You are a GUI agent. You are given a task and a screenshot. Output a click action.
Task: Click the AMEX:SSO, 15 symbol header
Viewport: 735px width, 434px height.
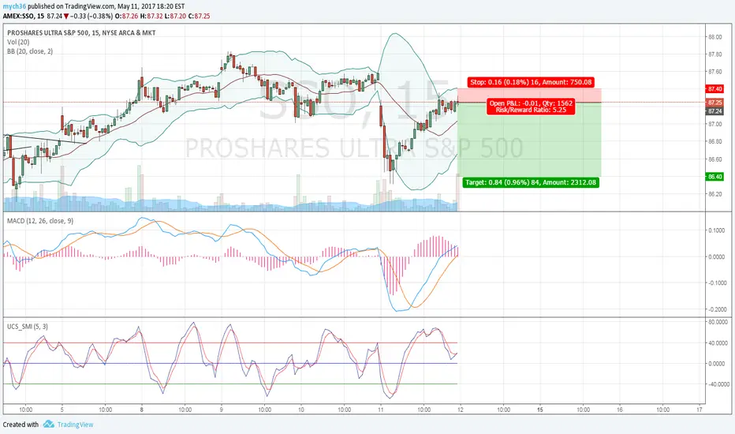24,16
